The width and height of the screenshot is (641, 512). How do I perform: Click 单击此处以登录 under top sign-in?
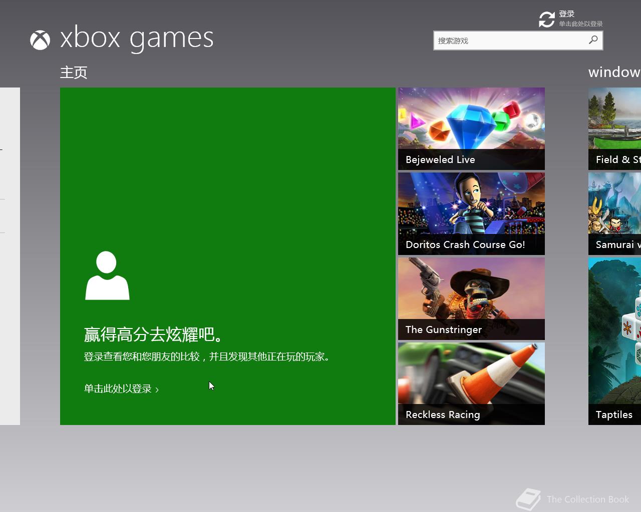point(581,24)
